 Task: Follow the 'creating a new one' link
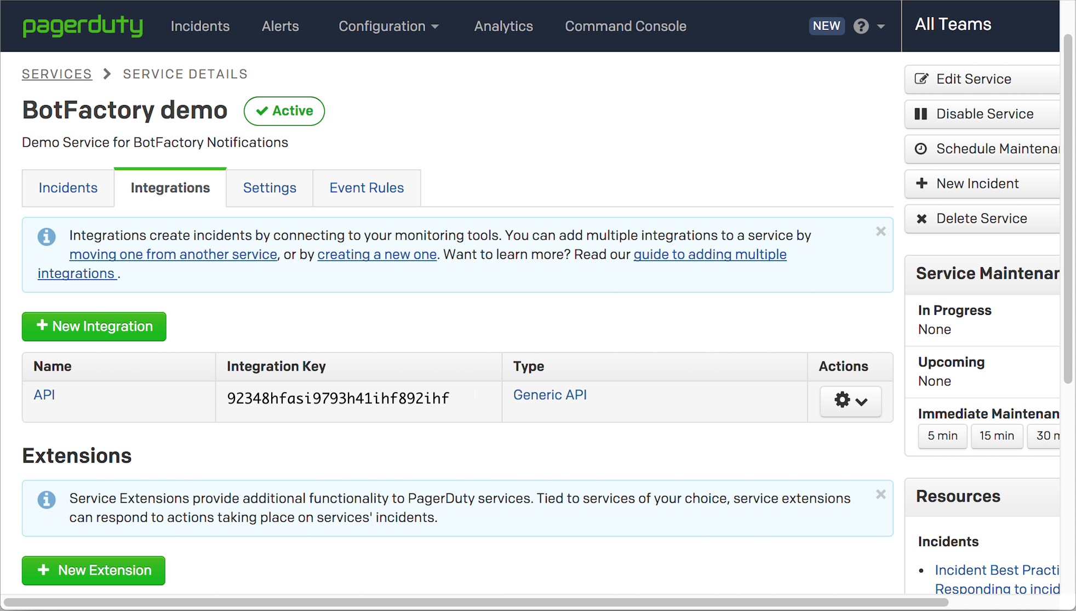(x=377, y=255)
